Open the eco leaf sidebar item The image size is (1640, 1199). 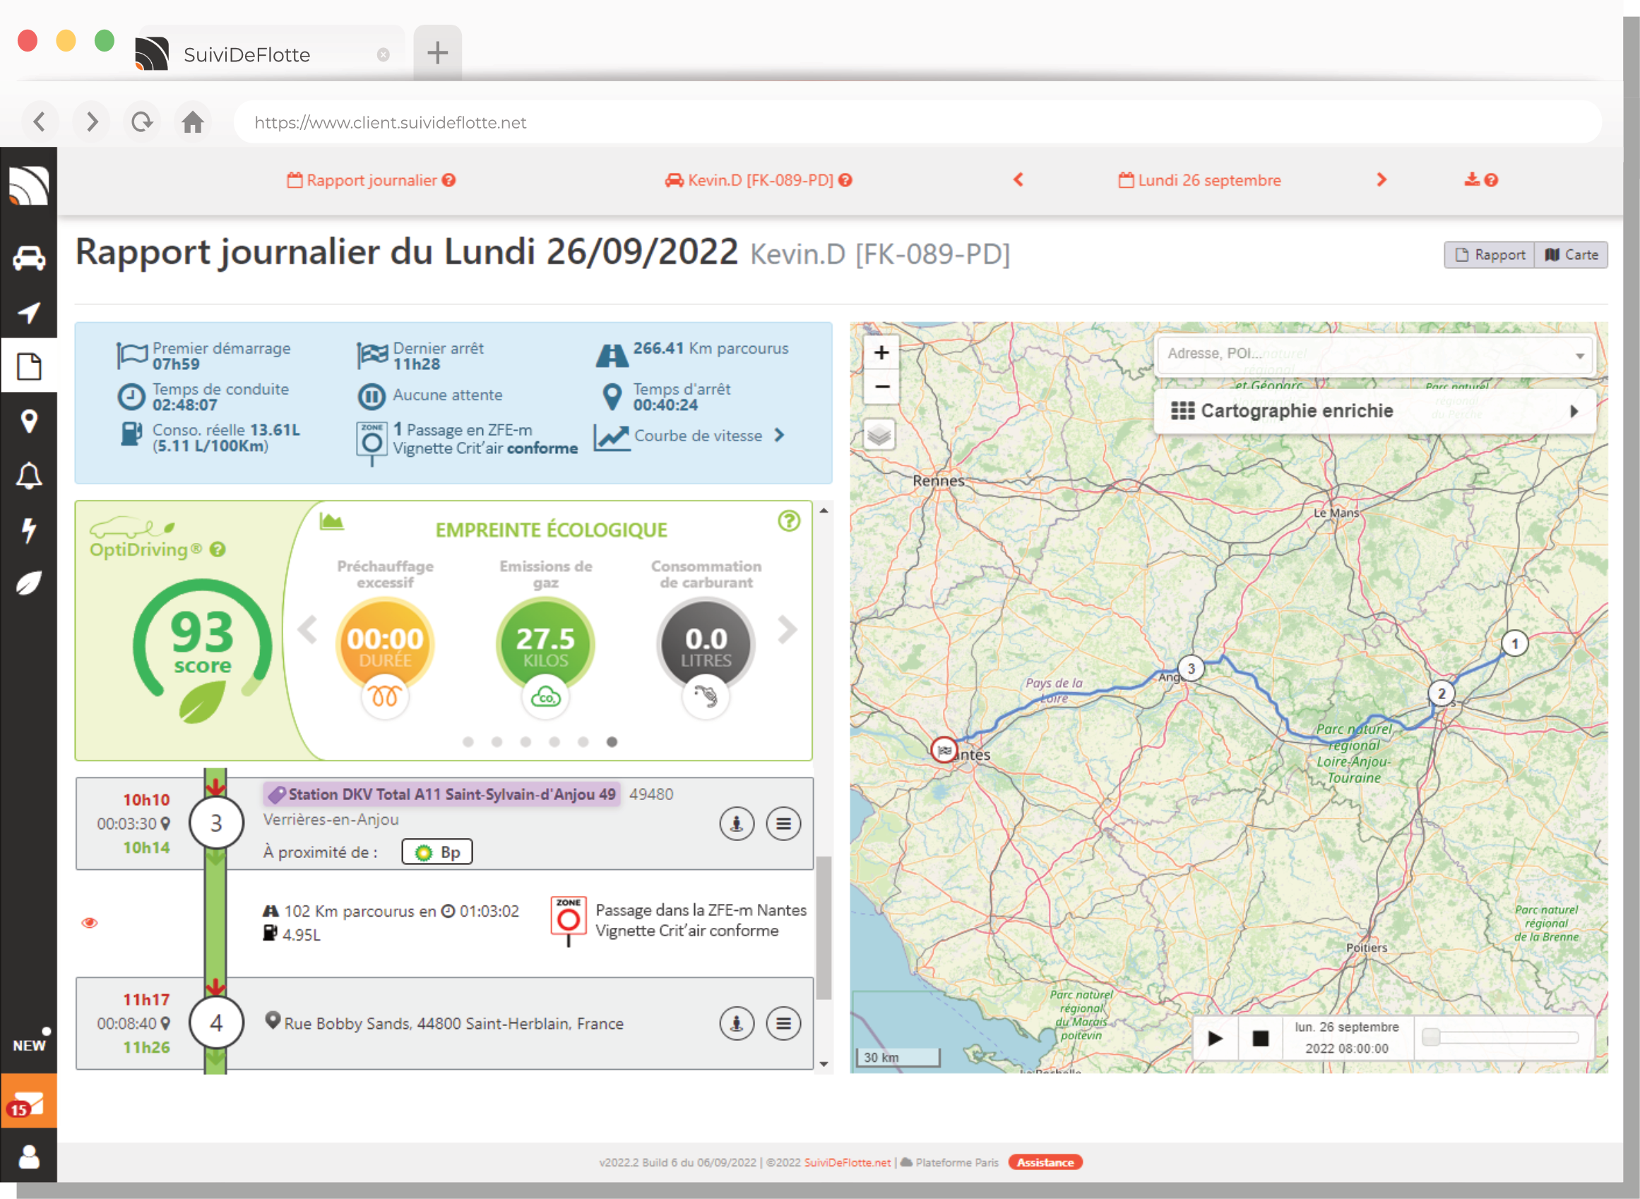29,583
